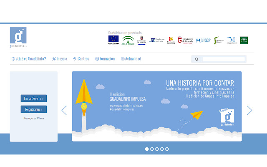Select the fourth carousel dot
267x167 pixels.
coord(162,149)
